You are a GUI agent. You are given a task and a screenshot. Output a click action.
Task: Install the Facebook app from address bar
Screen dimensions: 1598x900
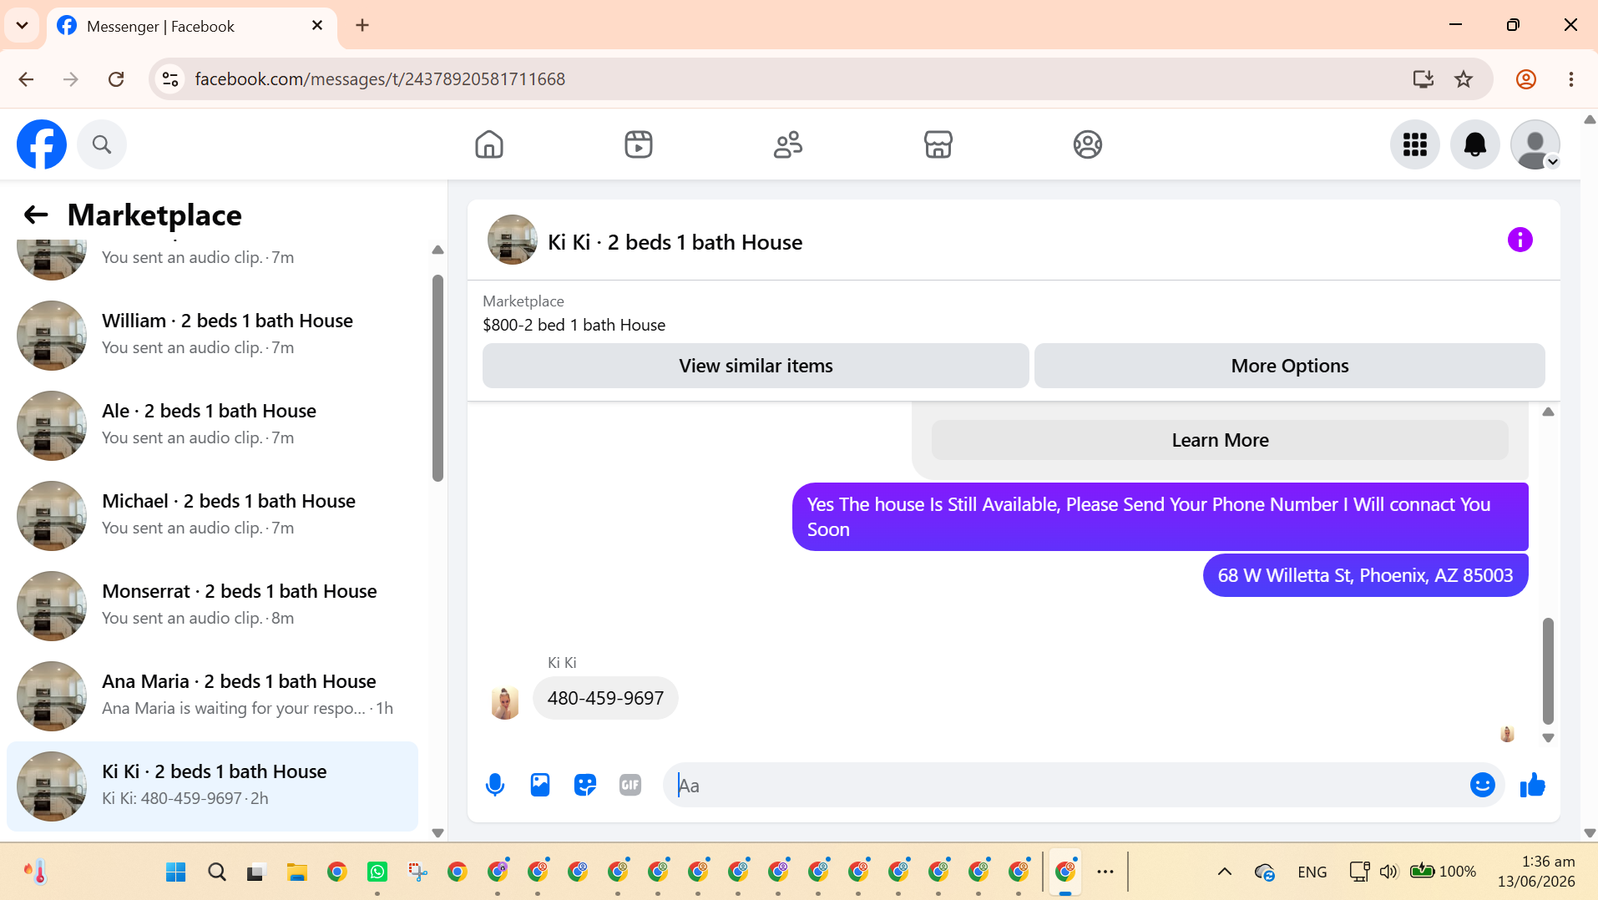click(1423, 79)
